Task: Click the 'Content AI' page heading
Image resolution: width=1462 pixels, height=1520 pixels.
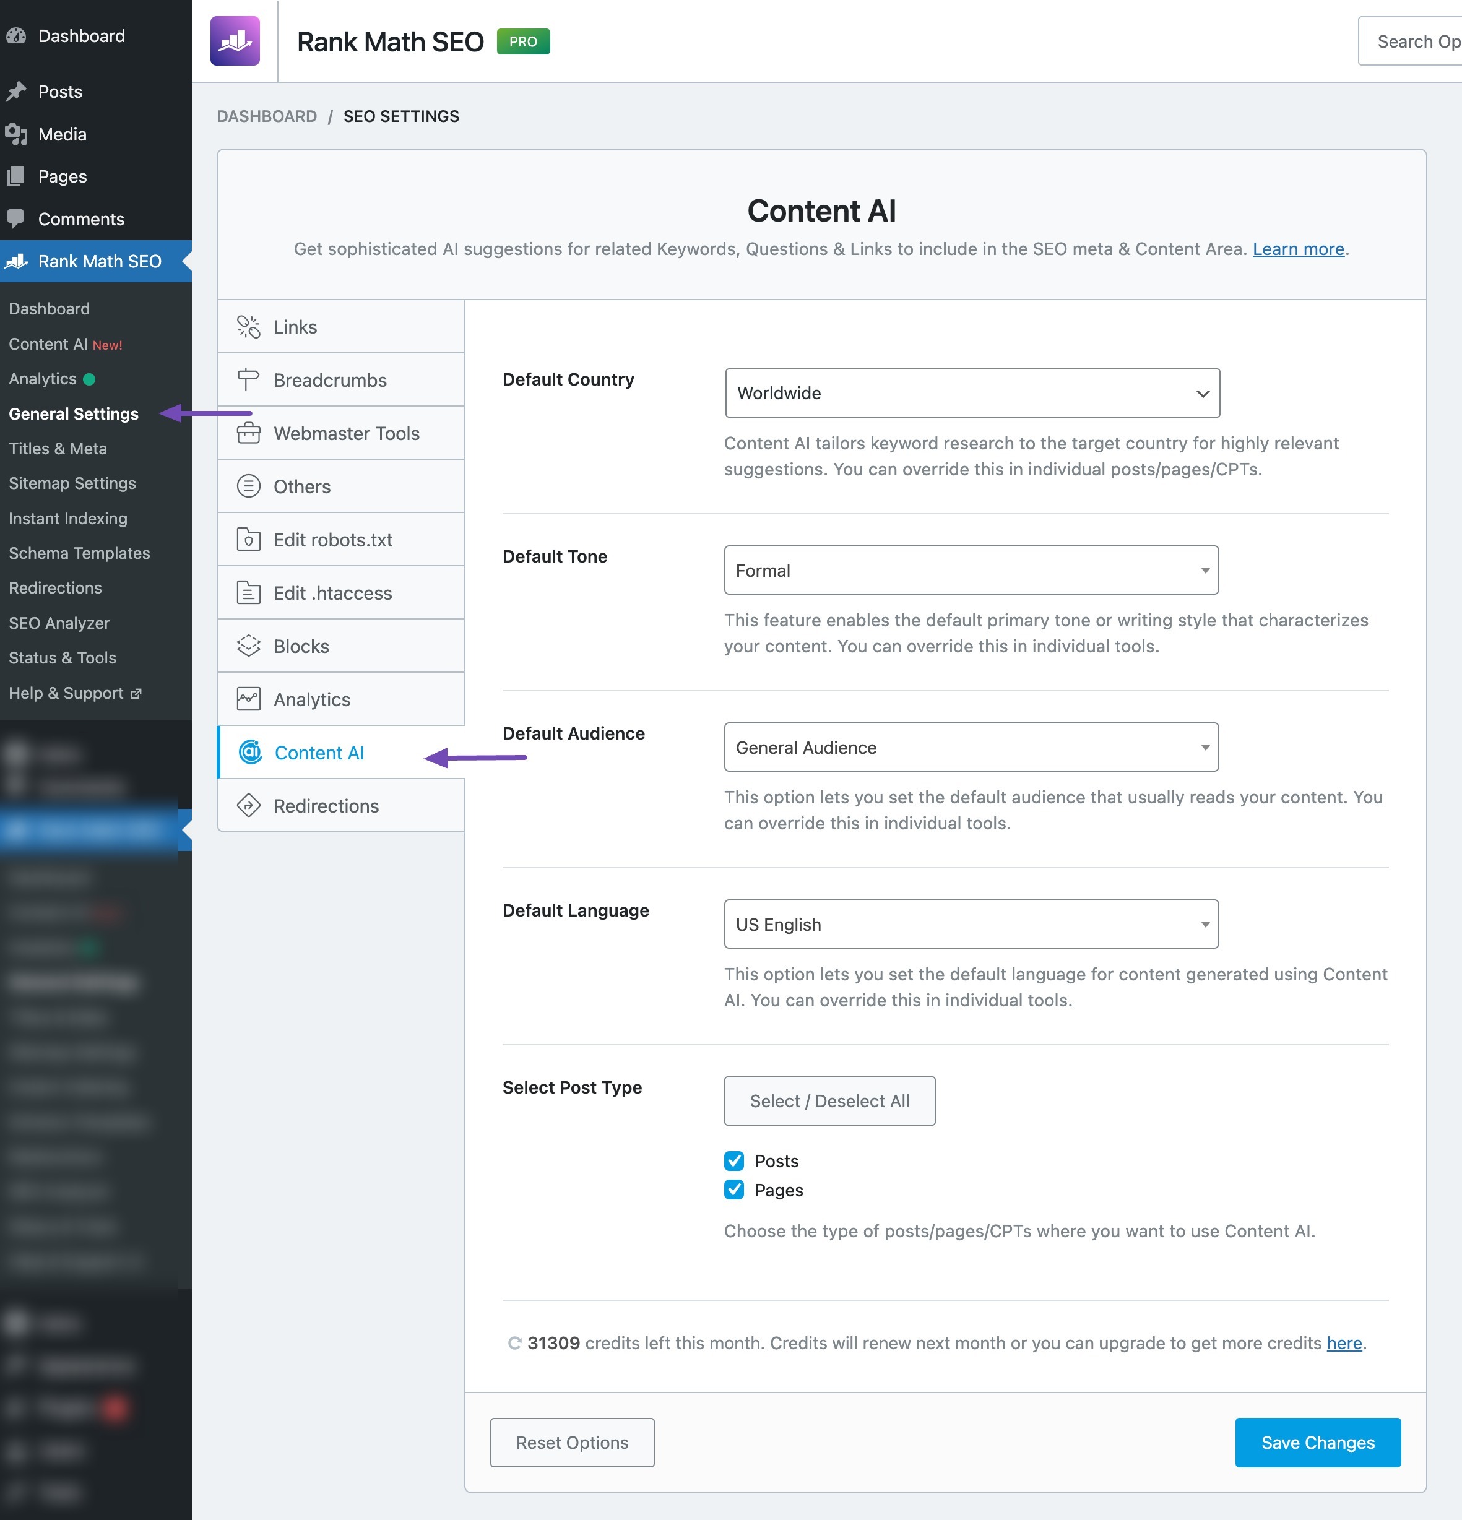Action: pyautogui.click(x=821, y=211)
